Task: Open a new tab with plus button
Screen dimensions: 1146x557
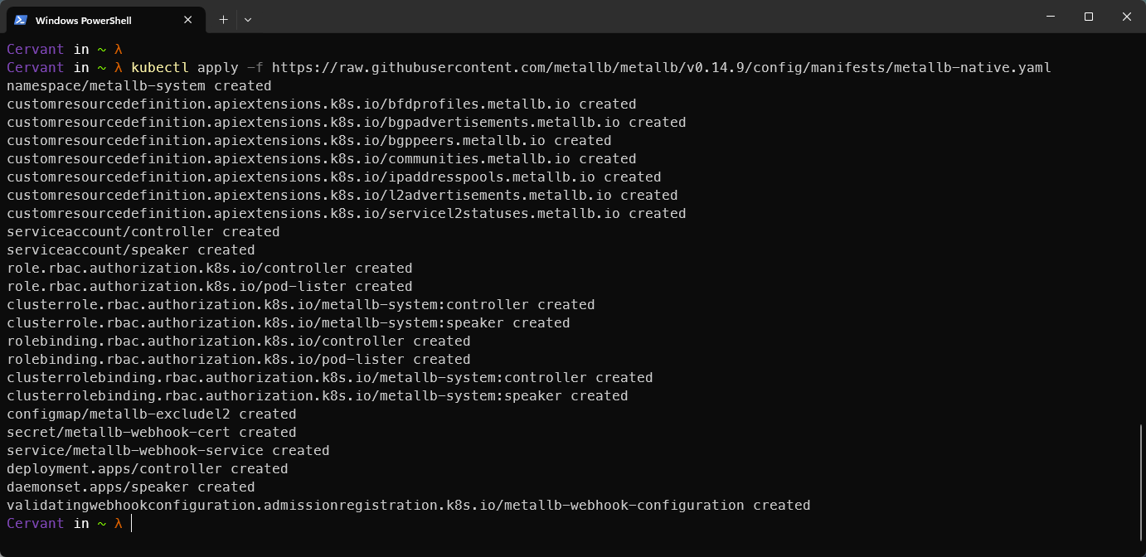Action: [x=223, y=19]
